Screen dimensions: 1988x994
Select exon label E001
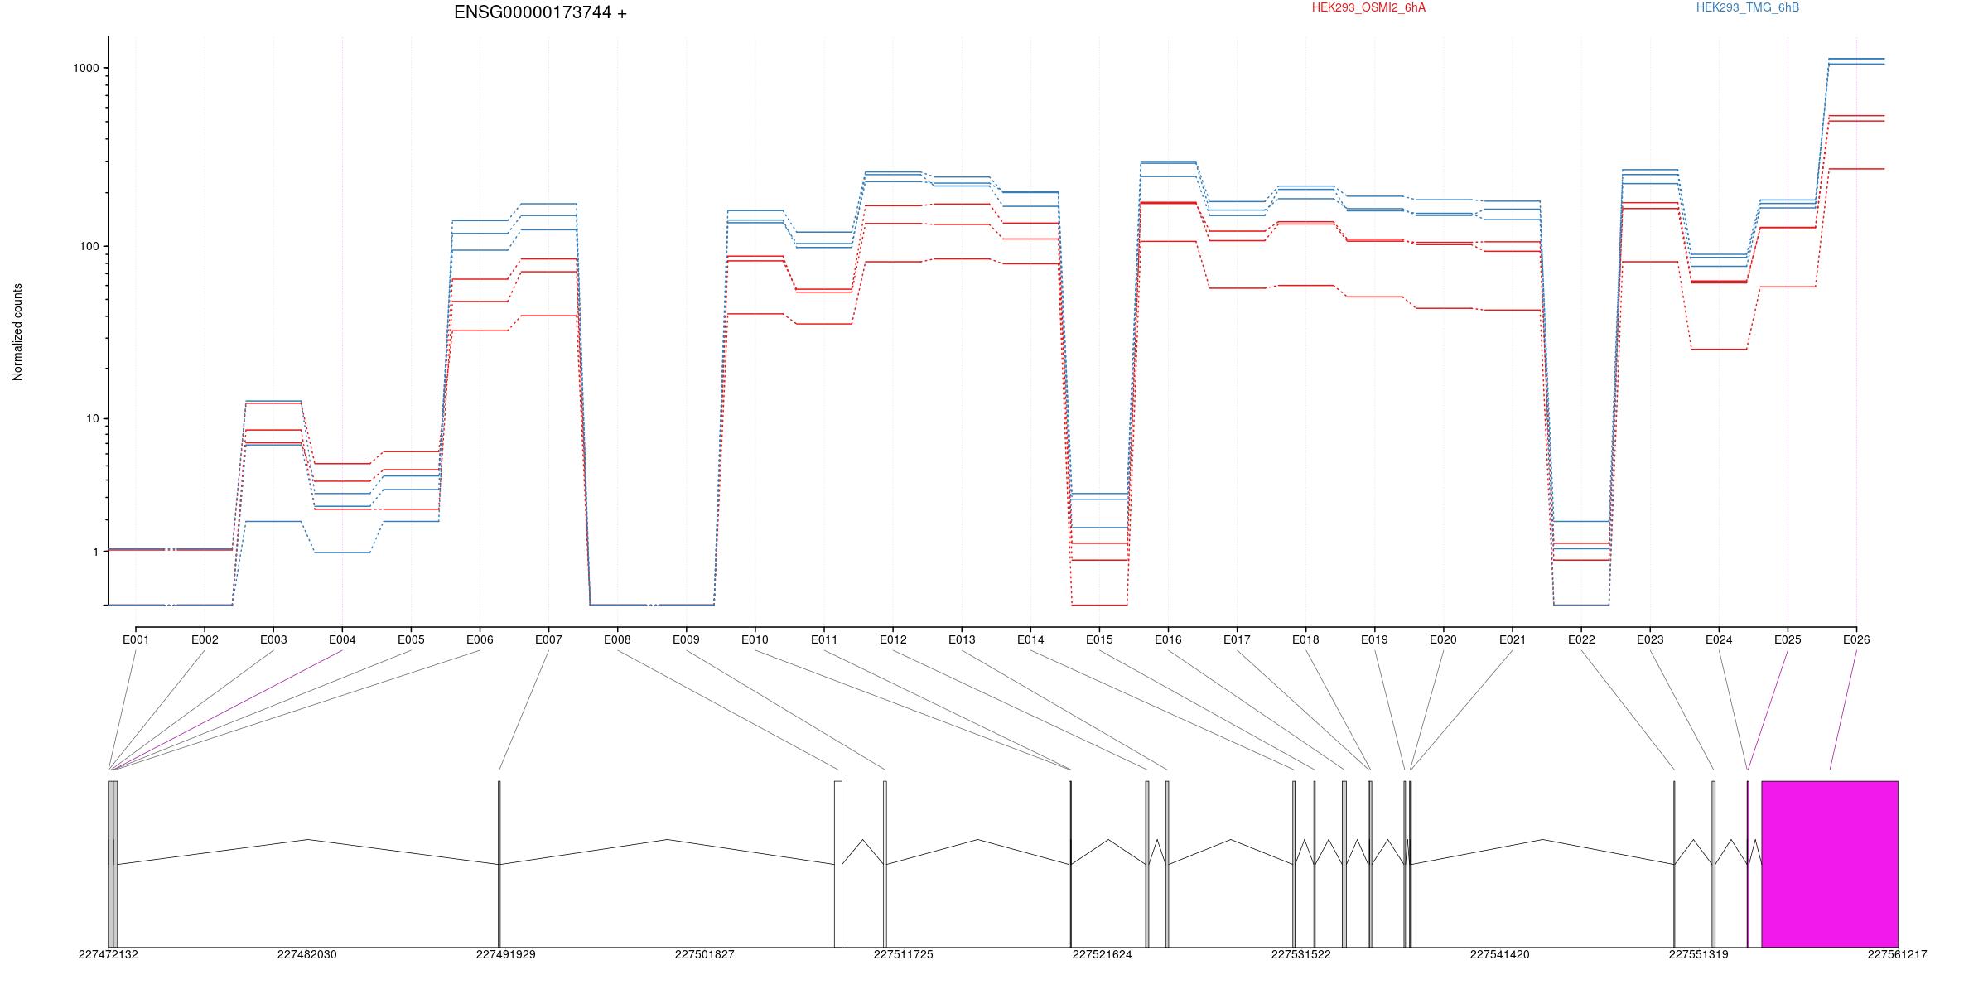136,639
